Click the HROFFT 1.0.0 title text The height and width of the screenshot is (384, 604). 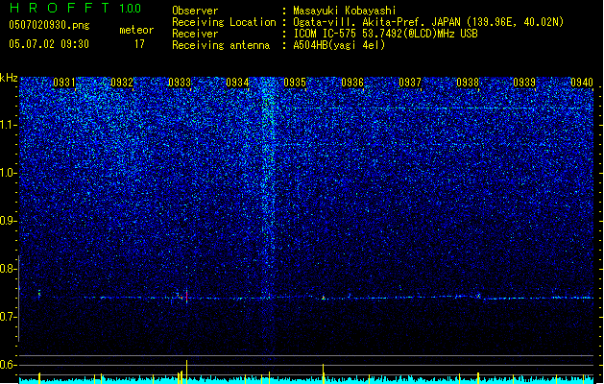75,8
